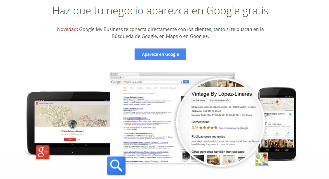Tap the Ruta car icon on phone
Viewport: 329px width, 179px height.
pyautogui.click(x=290, y=115)
